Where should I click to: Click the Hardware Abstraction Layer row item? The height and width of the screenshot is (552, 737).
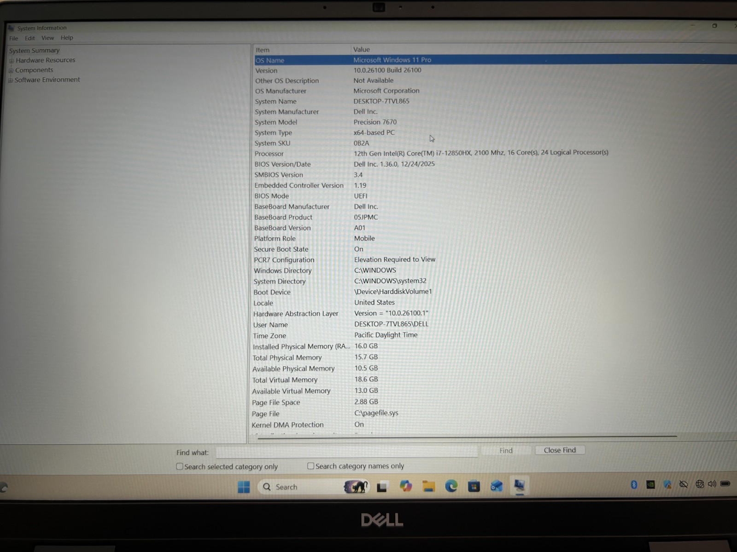[x=296, y=314]
